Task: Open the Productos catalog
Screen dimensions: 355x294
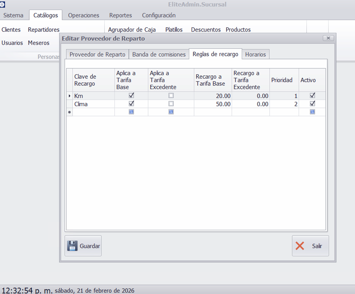Action: click(238, 30)
